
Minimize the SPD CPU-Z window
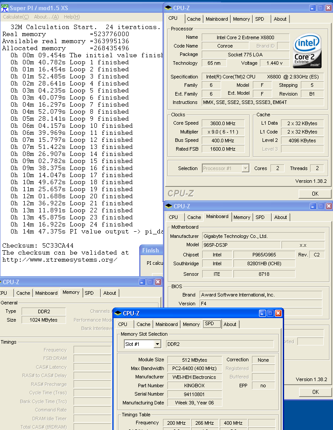(x=262, y=313)
